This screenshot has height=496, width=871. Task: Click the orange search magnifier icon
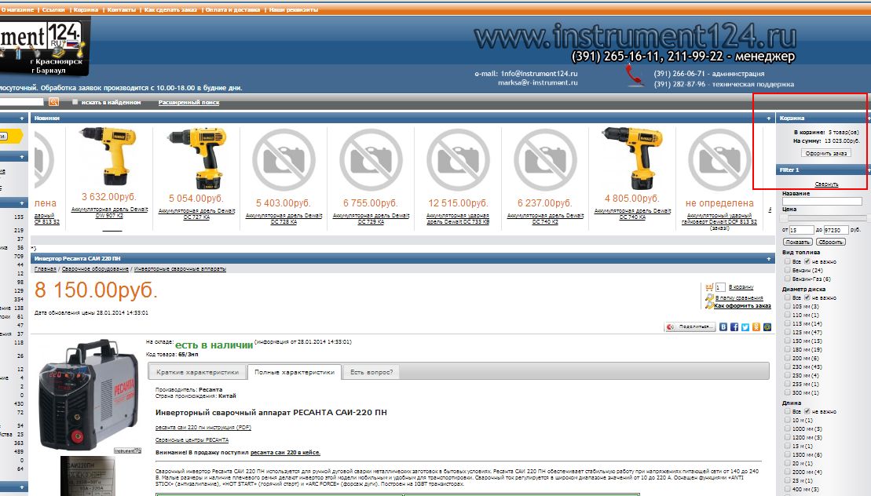tap(53, 101)
